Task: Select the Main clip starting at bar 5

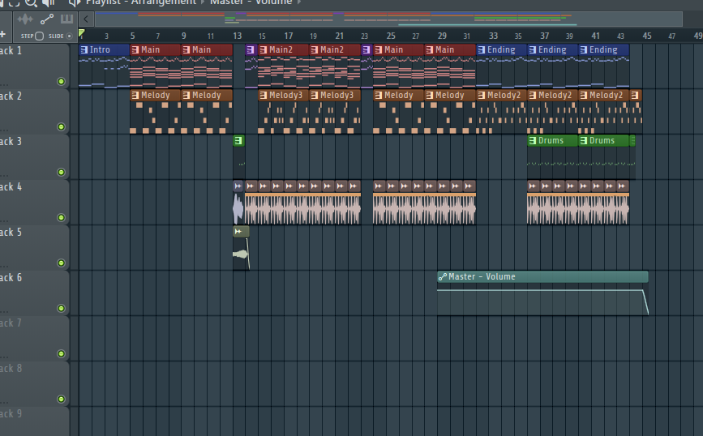Action: [x=155, y=49]
